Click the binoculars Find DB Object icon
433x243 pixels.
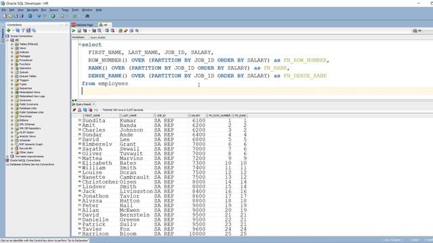tap(87, 16)
